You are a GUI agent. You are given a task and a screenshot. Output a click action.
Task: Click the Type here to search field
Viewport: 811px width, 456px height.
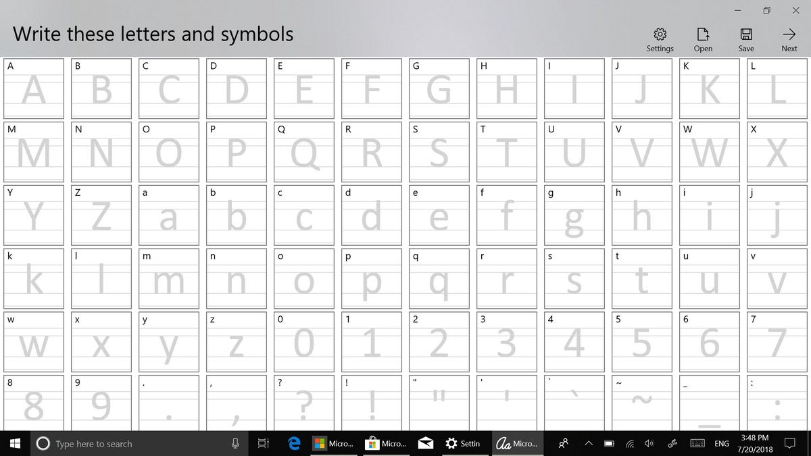pyautogui.click(x=135, y=444)
